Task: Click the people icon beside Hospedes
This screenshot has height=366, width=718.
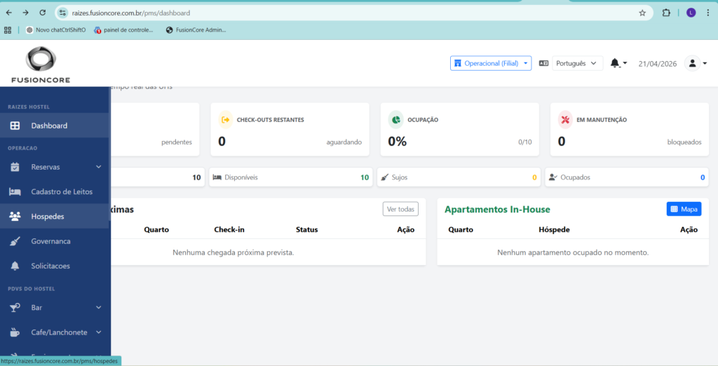Action: point(15,216)
